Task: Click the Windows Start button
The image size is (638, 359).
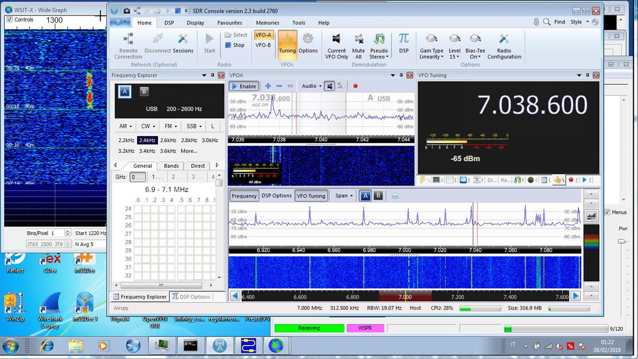Action: pos(10,346)
